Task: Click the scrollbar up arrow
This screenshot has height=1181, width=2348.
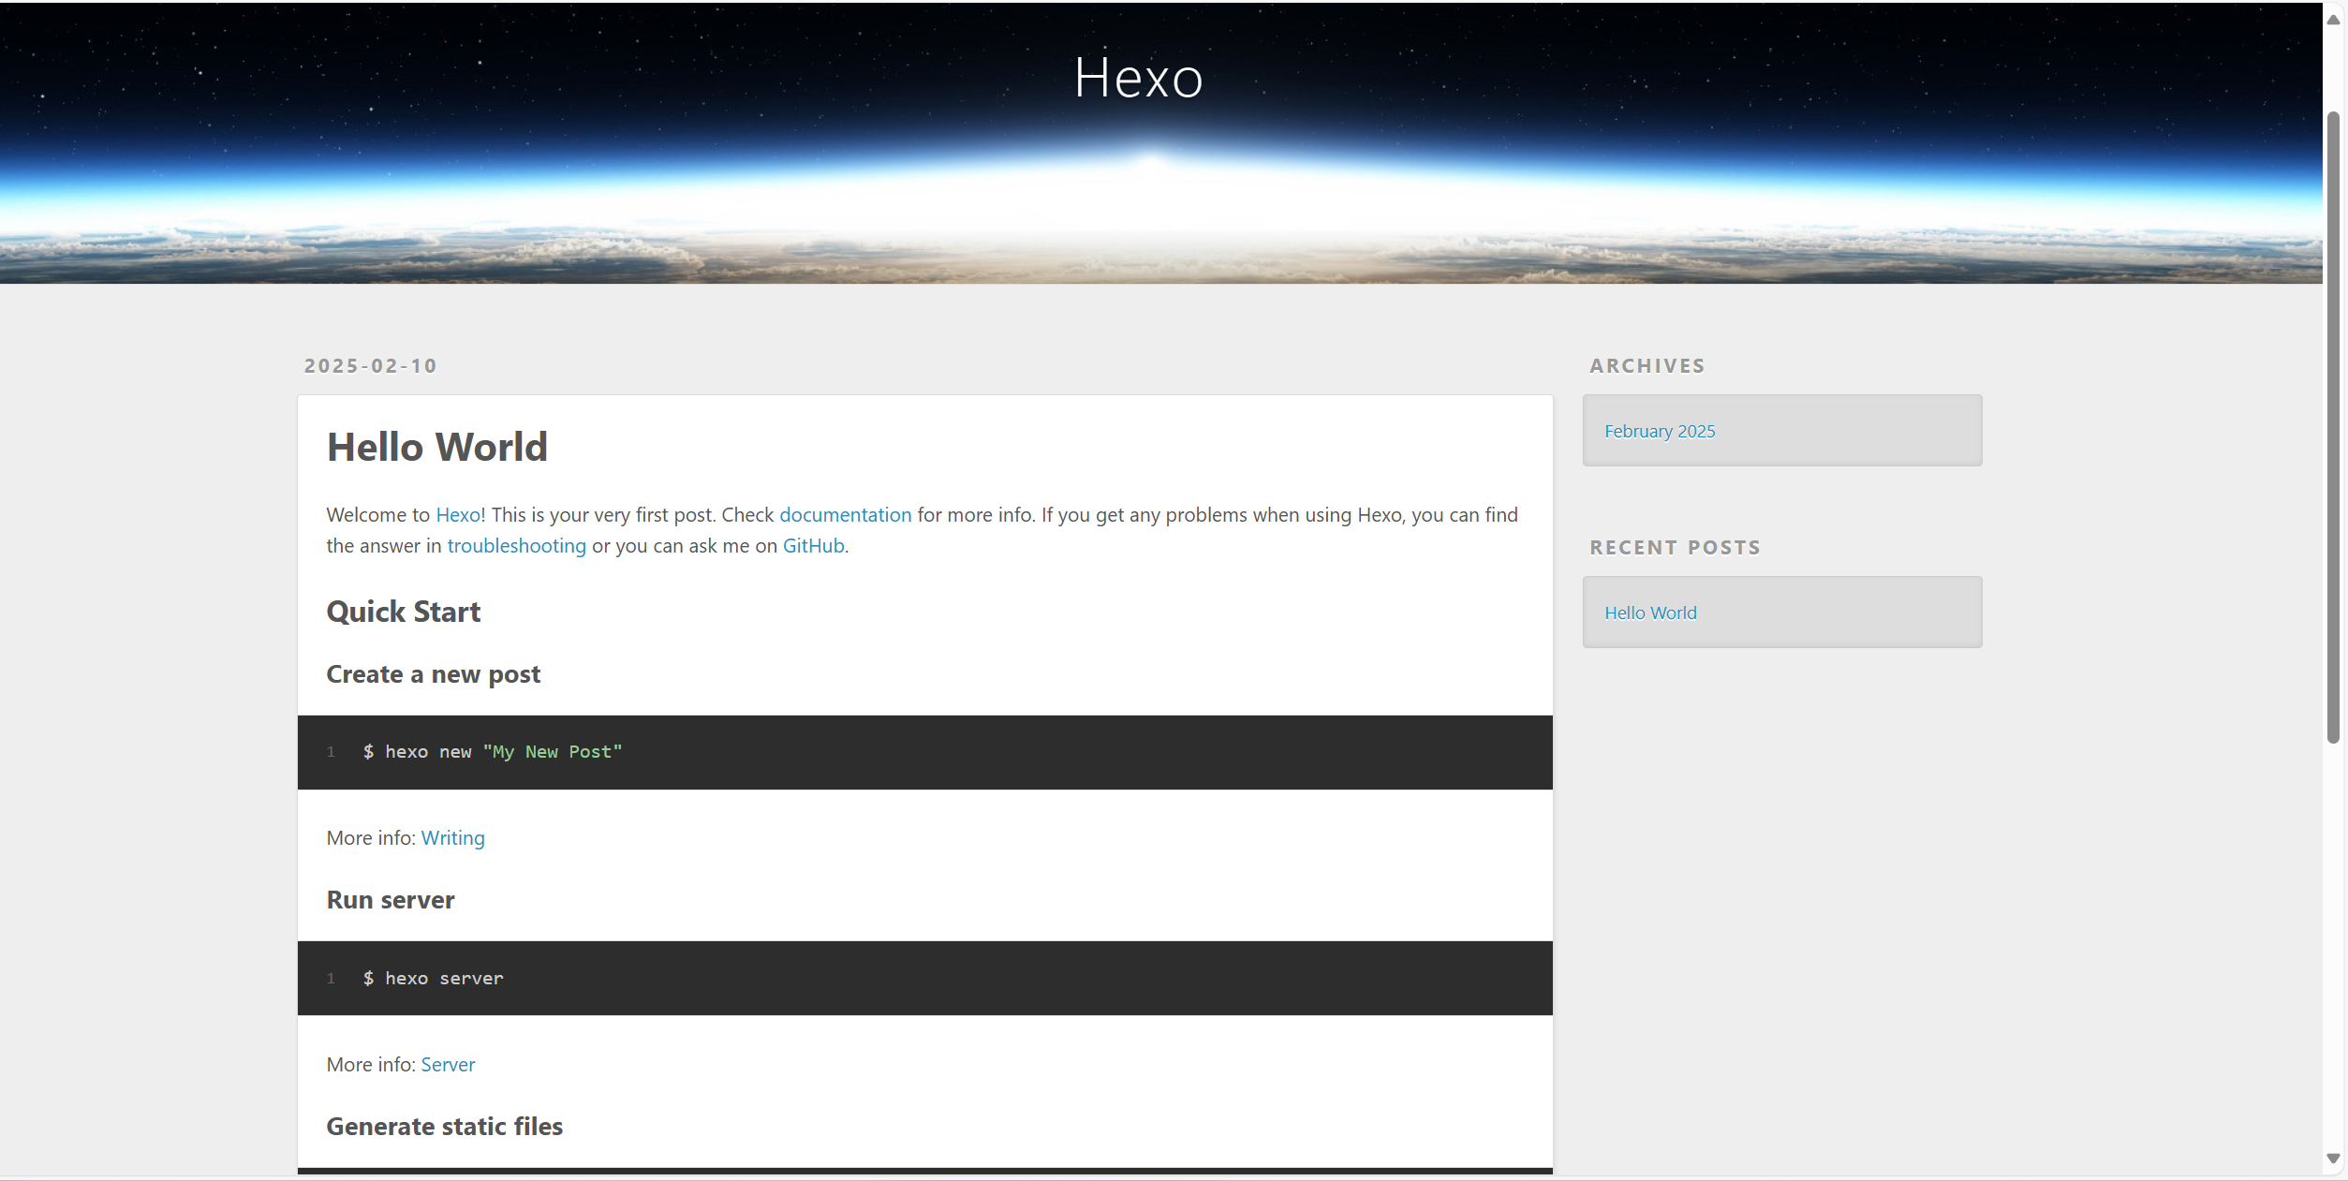Action: (2333, 20)
